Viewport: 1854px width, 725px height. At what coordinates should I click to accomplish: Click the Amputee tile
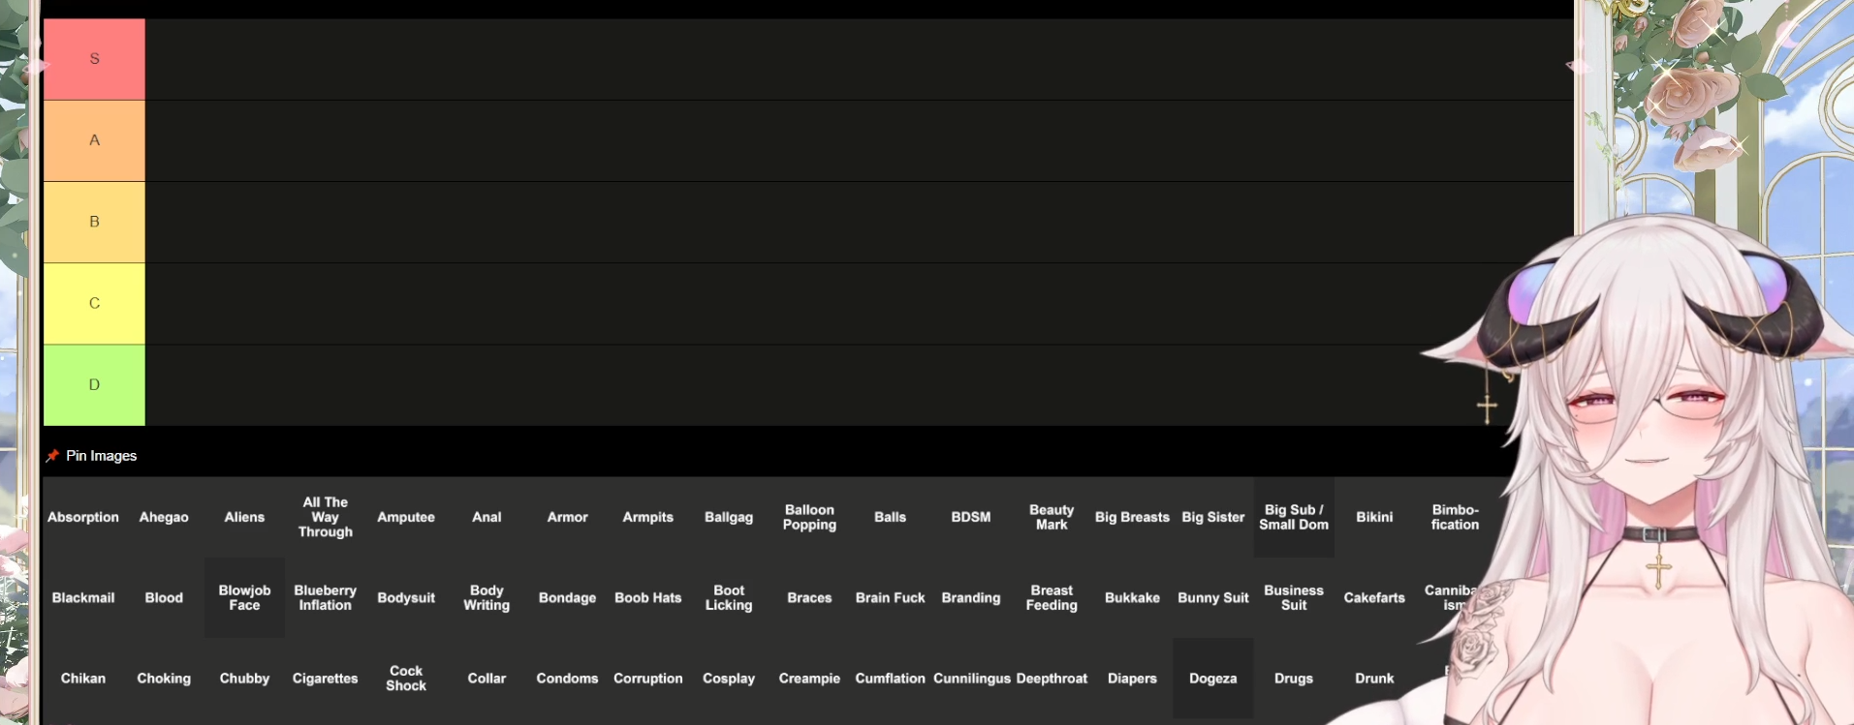406,517
